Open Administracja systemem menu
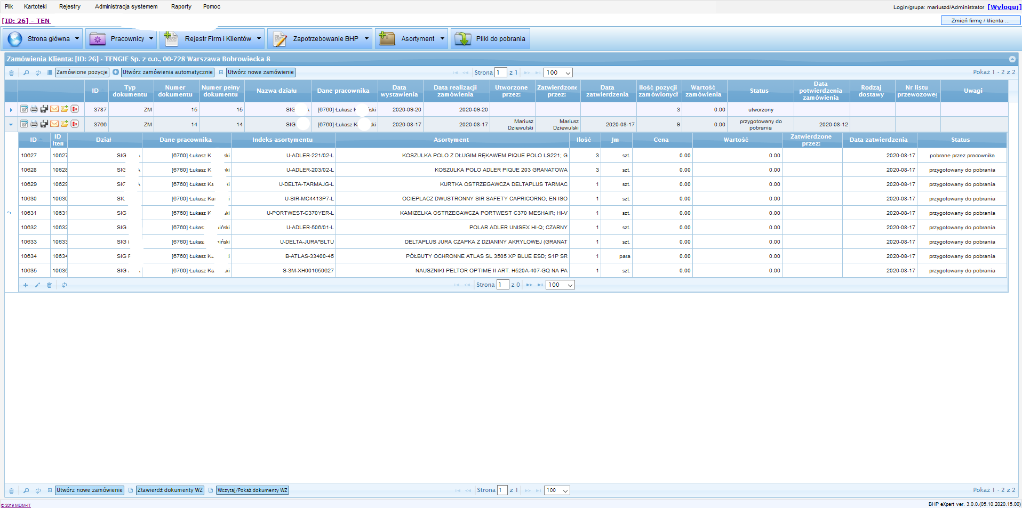The image size is (1022, 508). (126, 6)
